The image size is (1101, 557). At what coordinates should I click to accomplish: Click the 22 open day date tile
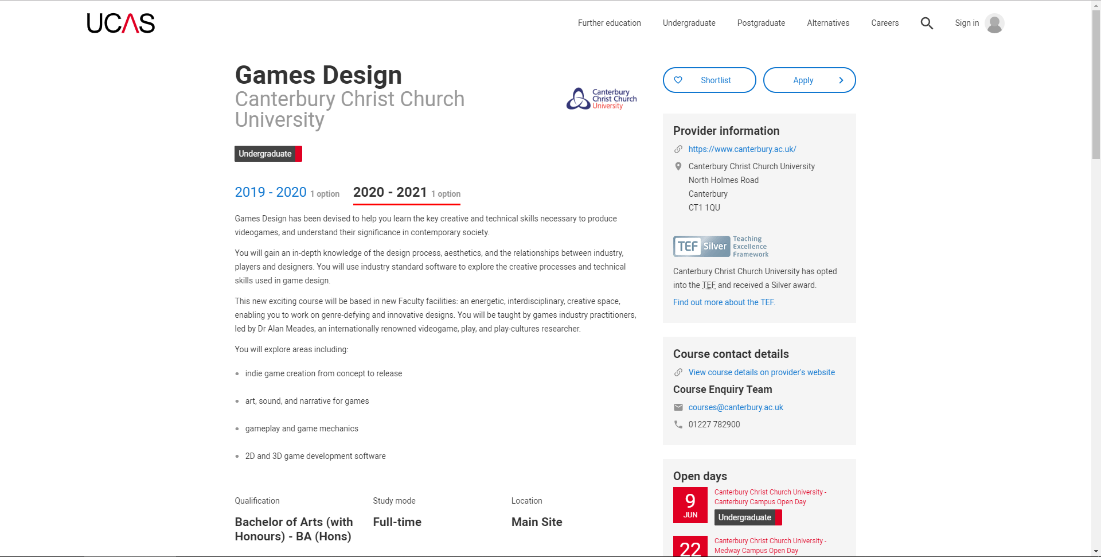pyautogui.click(x=690, y=547)
